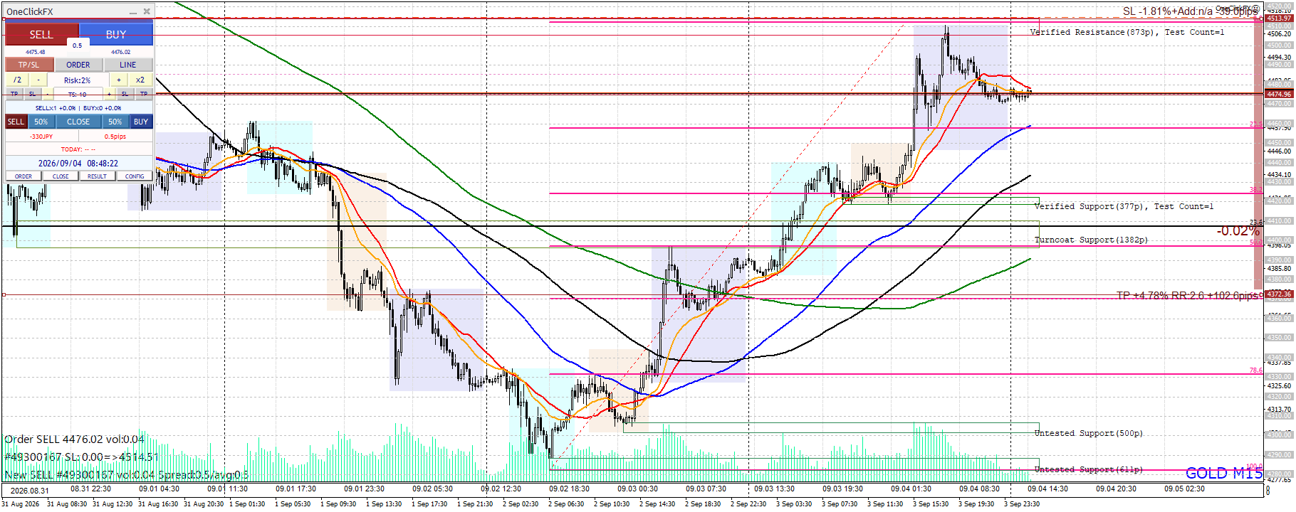This screenshot has width=1296, height=512.
Task: Close 50% of buy positions
Action: point(115,122)
